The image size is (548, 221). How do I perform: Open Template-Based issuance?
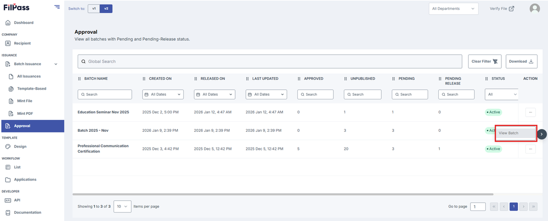[32, 88]
